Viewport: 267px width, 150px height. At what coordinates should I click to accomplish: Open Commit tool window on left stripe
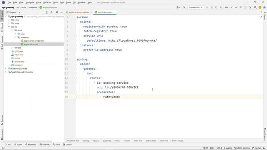click(x=2, y=27)
